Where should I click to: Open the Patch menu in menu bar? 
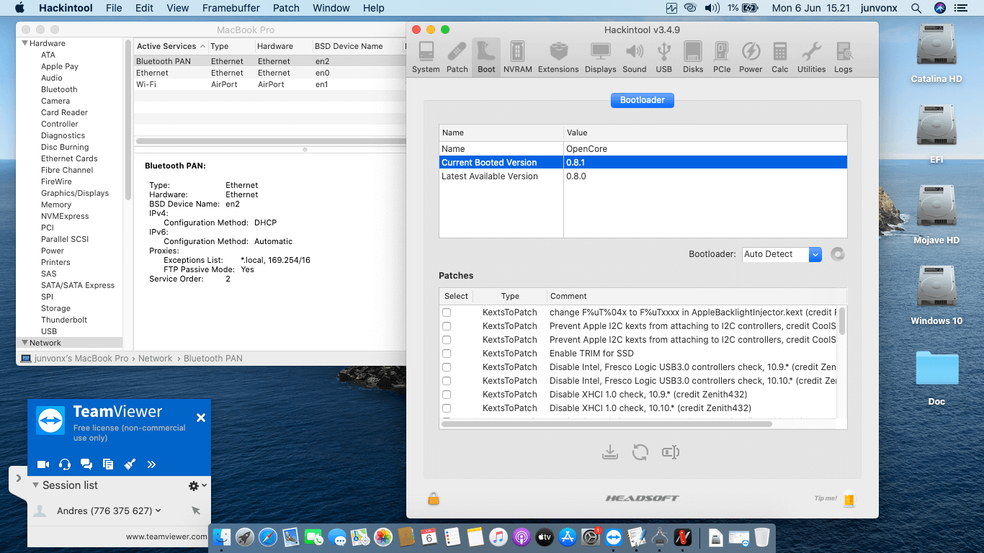click(x=286, y=8)
